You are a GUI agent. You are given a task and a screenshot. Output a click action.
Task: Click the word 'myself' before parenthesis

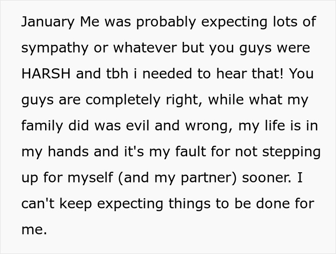90,178
